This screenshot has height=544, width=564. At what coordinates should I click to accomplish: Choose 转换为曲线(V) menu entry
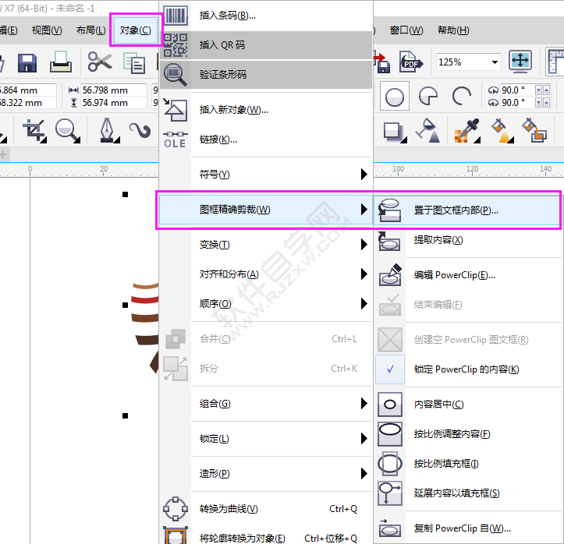pos(265,509)
